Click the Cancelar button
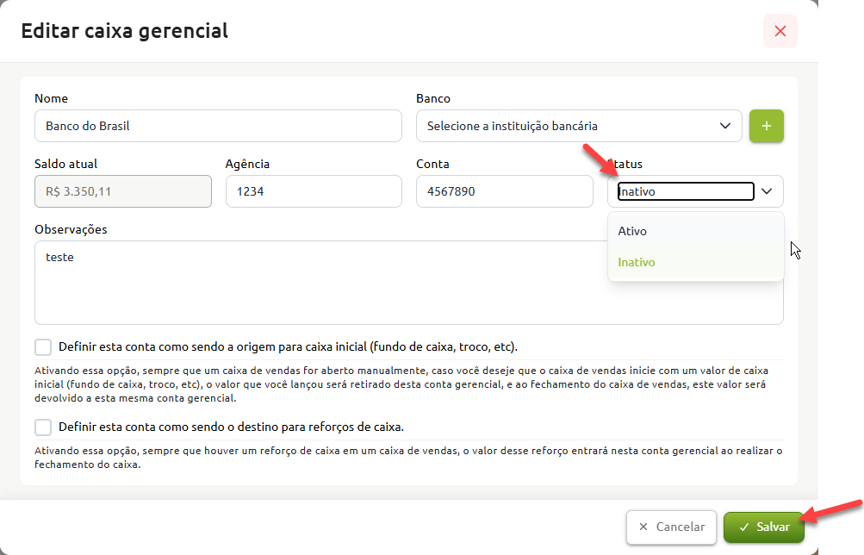The image size is (864, 555). point(671,527)
